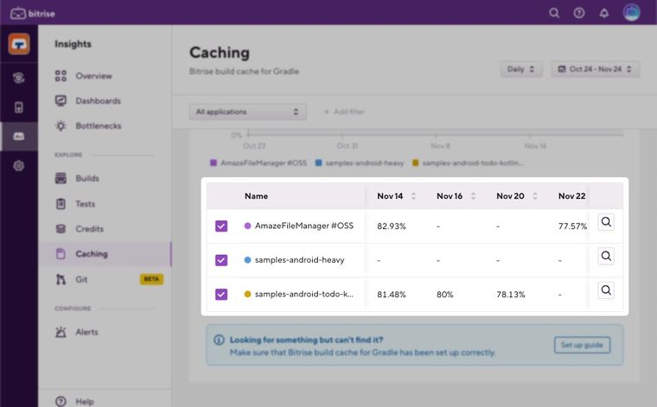Click the device icon in the left rail
This screenshot has width=657, height=407.
point(19,107)
